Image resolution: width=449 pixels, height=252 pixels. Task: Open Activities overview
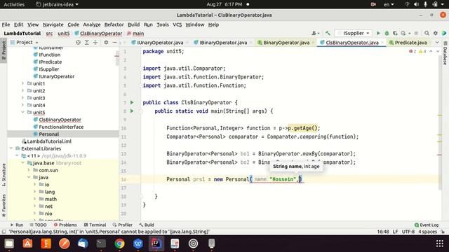pos(14,4)
